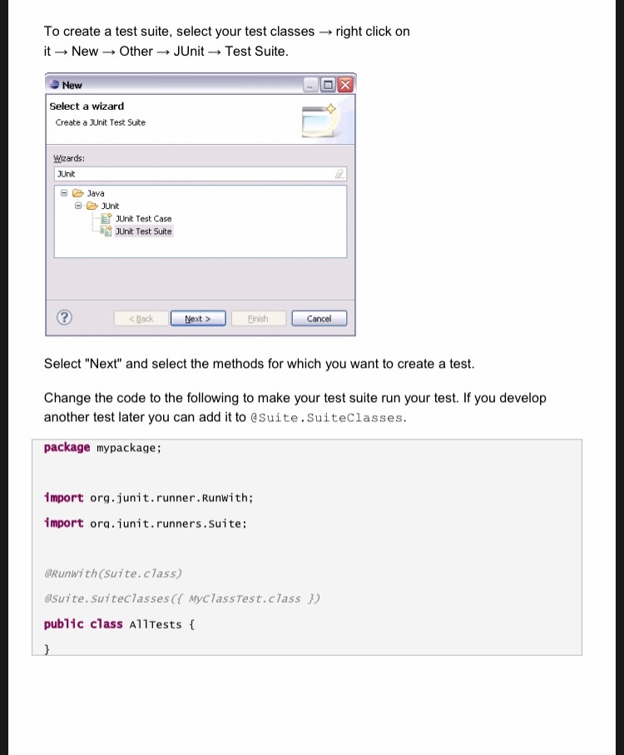Click the 'Select a wizard' heading
The image size is (624, 755).
pyautogui.click(x=87, y=107)
